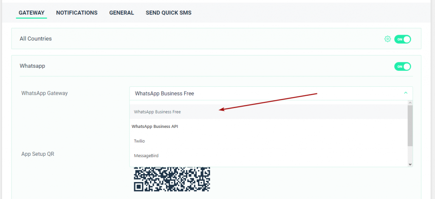The width and height of the screenshot is (435, 199).
Task: Click the dropdown list scroll-down arrow
Action: (x=410, y=164)
